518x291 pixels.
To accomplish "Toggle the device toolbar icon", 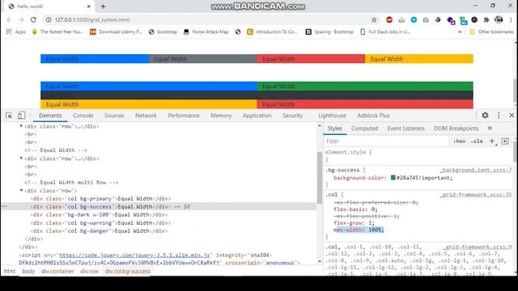I will click(x=22, y=115).
